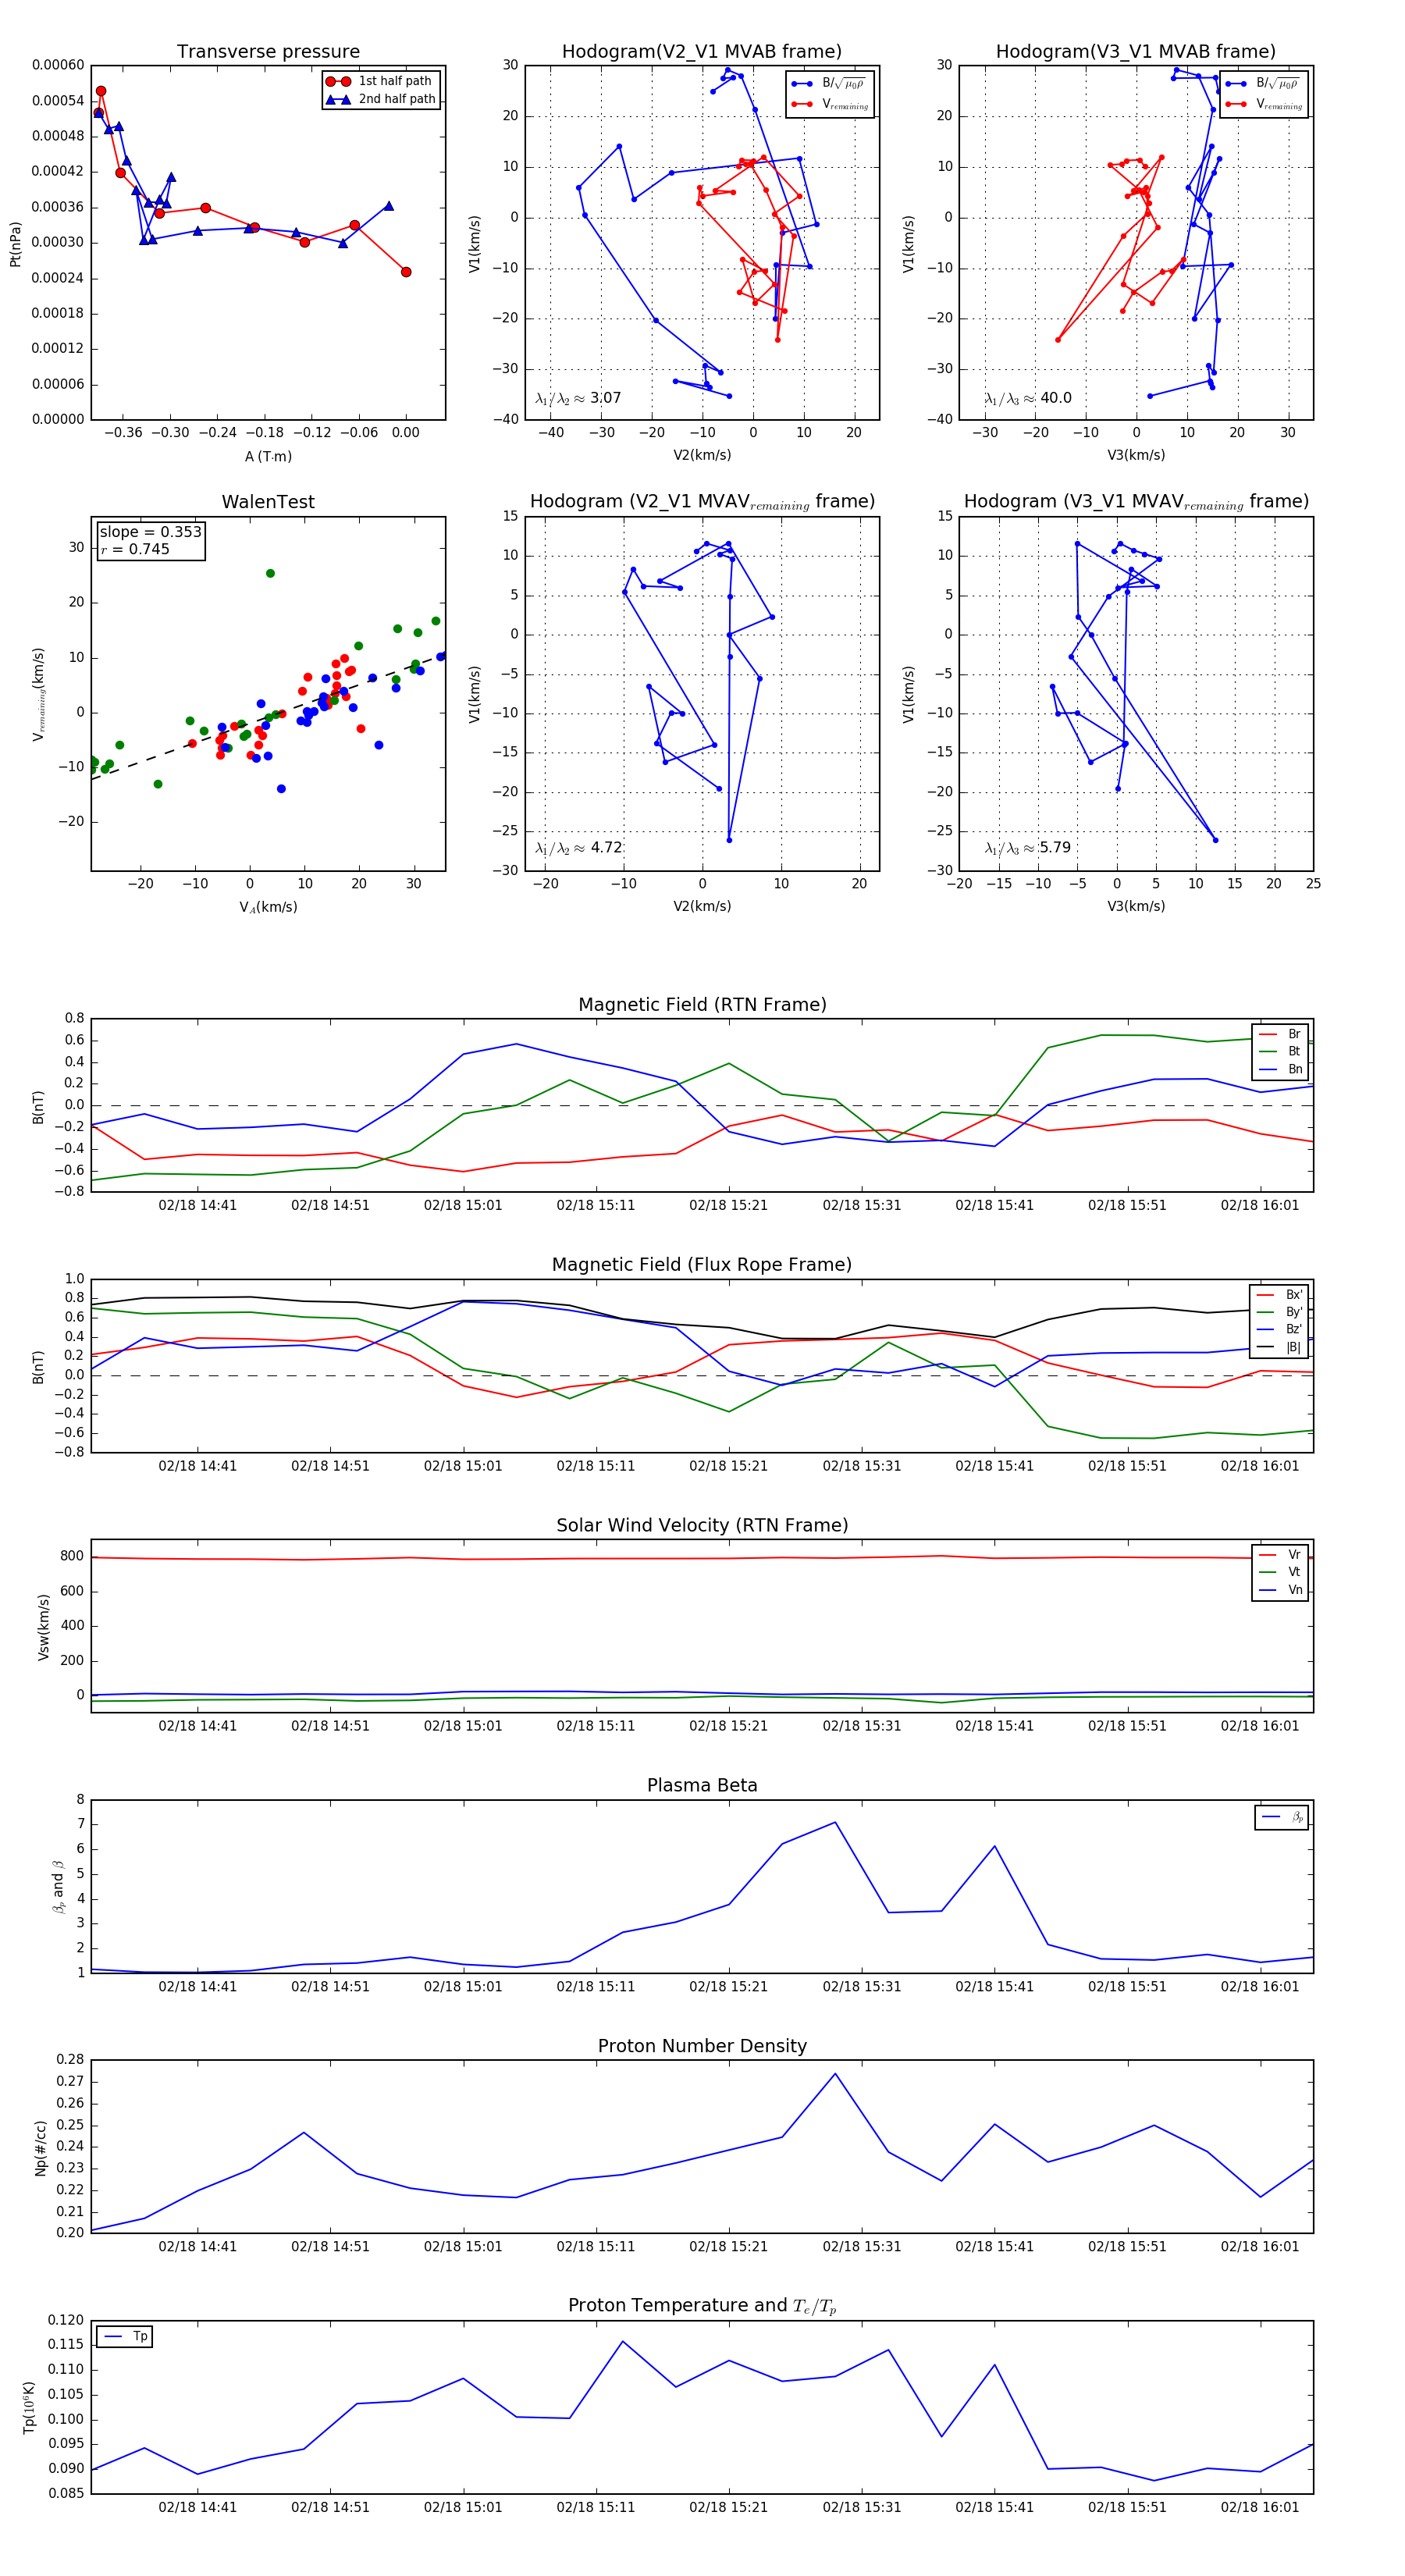Viewport: 1405px width, 2576px height.
Task: Click the highest peak of proton density curve
Action: pos(835,2074)
